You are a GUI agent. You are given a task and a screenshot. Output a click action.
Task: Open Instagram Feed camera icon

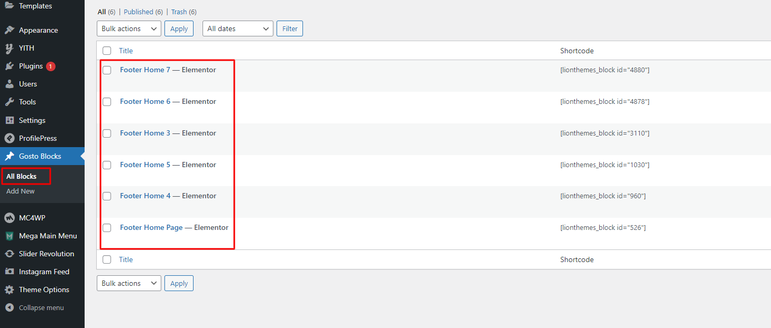tap(9, 272)
